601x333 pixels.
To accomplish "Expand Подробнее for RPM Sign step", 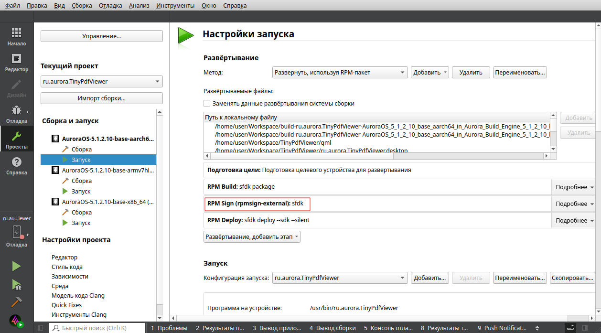I will pos(575,204).
